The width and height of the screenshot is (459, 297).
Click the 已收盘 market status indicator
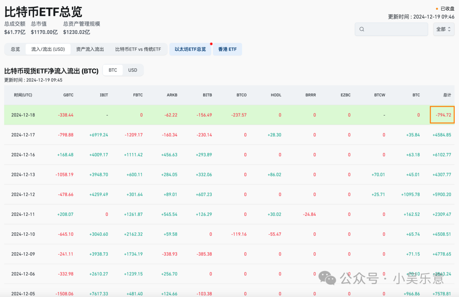tap(445, 9)
